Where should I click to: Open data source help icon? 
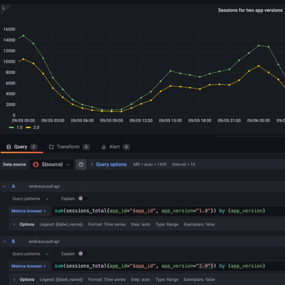tap(81, 164)
